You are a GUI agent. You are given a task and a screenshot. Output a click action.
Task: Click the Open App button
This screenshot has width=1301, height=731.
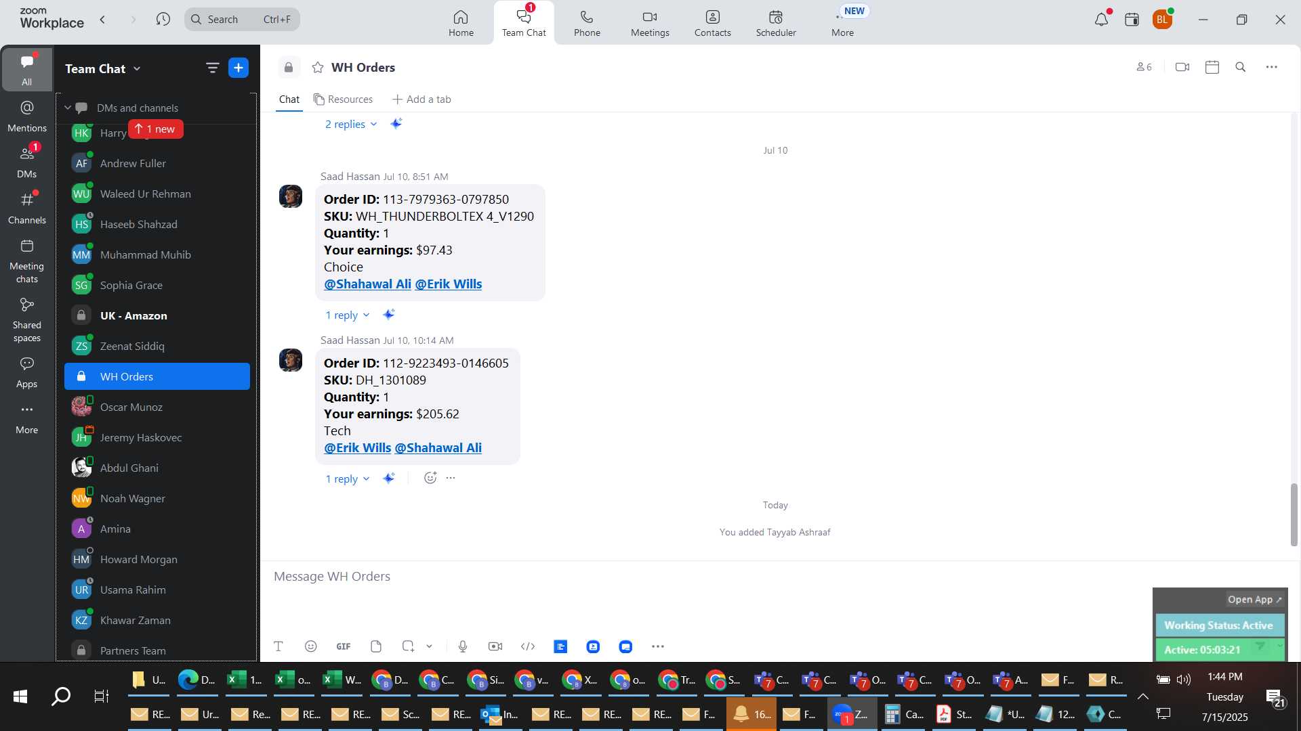(x=1254, y=599)
